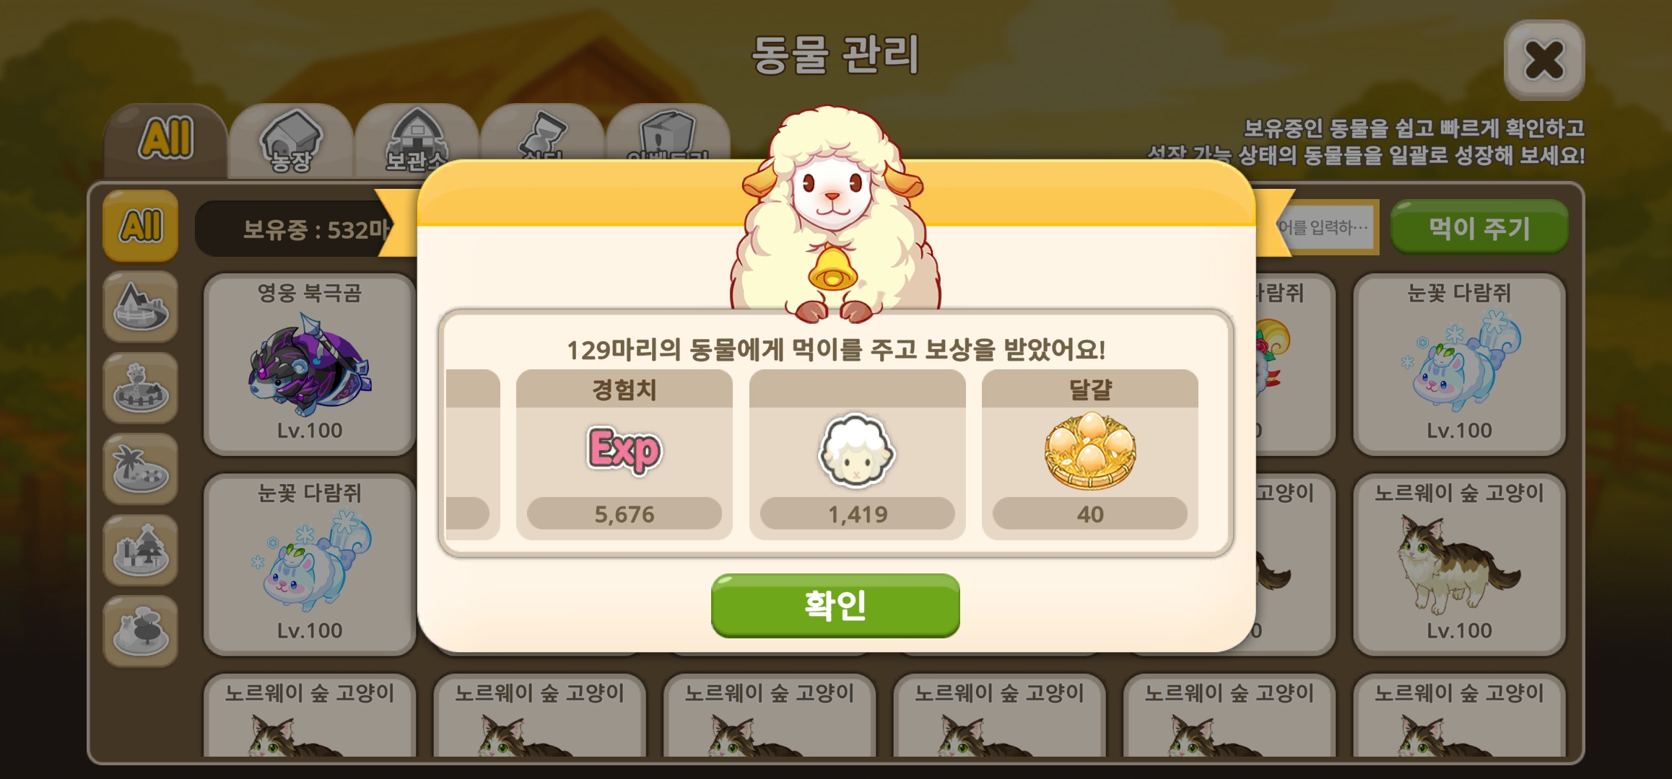Viewport: 1672px width, 779px height.
Task: Tap the sheep wool reward icon
Action: point(857,451)
